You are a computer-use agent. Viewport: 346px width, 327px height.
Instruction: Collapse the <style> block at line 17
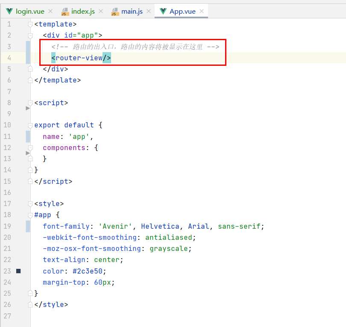click(30, 204)
